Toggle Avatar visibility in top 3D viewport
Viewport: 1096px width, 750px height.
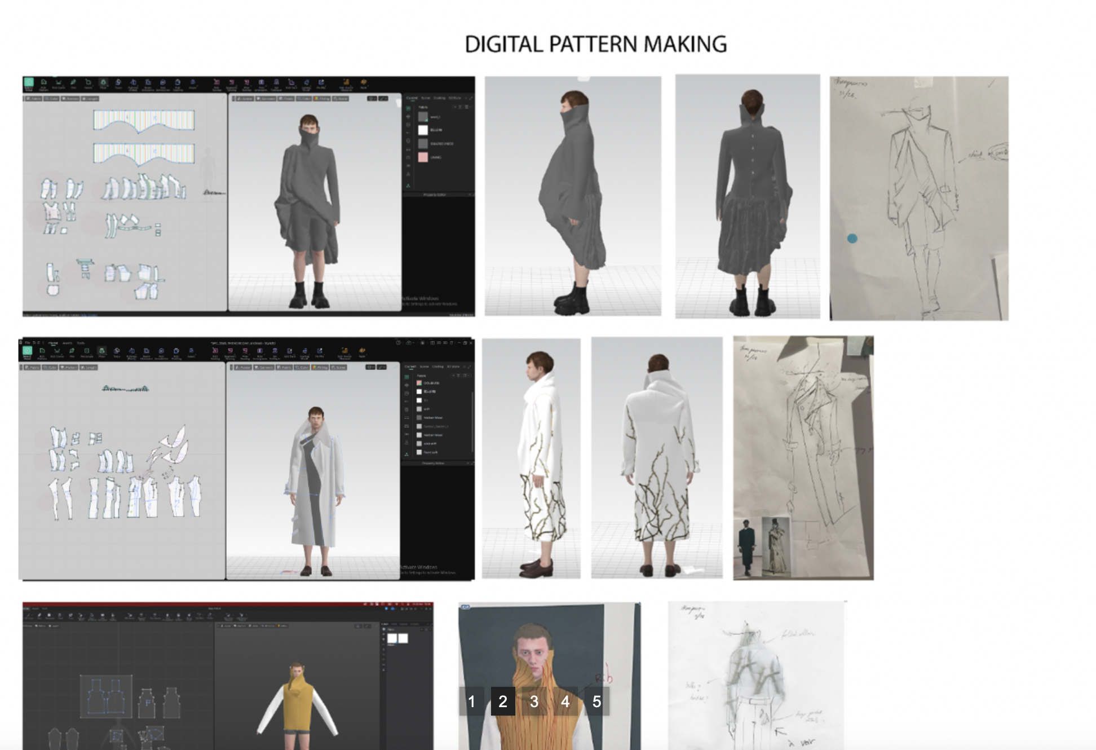click(x=245, y=99)
